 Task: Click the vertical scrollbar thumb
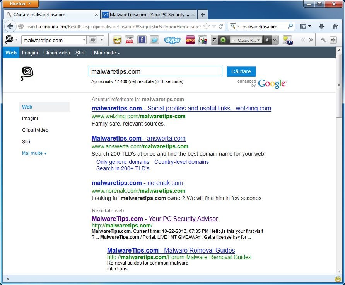pyautogui.click(x=339, y=86)
